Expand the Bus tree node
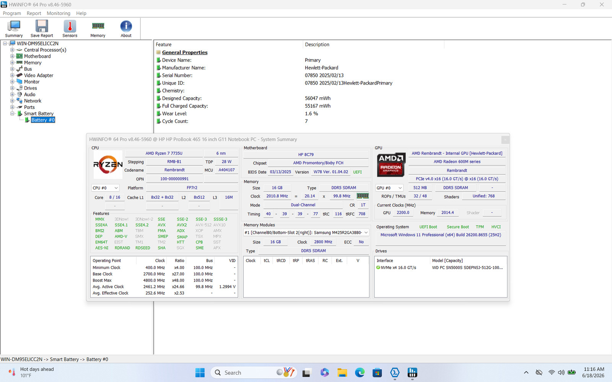Viewport: 612px width, 382px height. point(12,69)
